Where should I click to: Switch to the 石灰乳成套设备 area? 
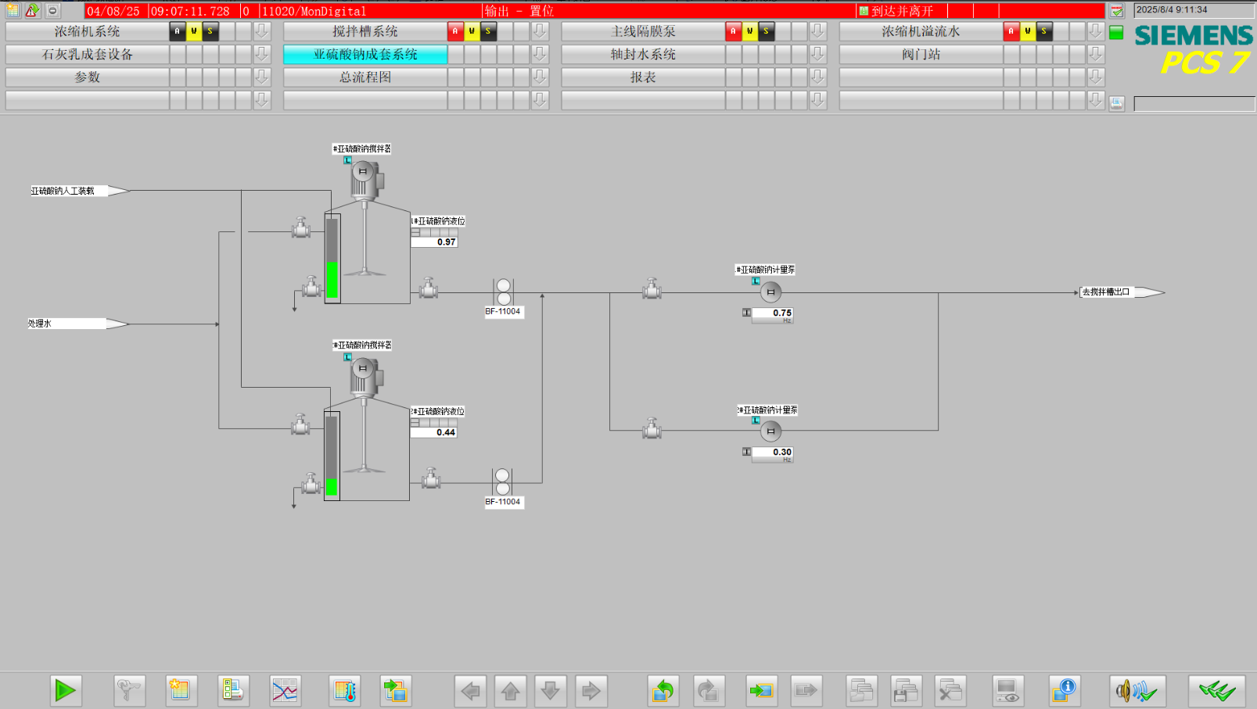87,54
